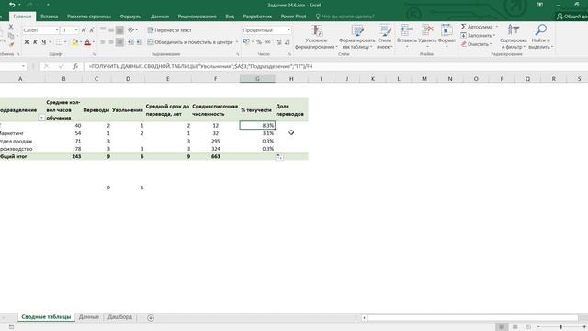
Task: Toggle top vertical alignment
Action: pos(103,30)
